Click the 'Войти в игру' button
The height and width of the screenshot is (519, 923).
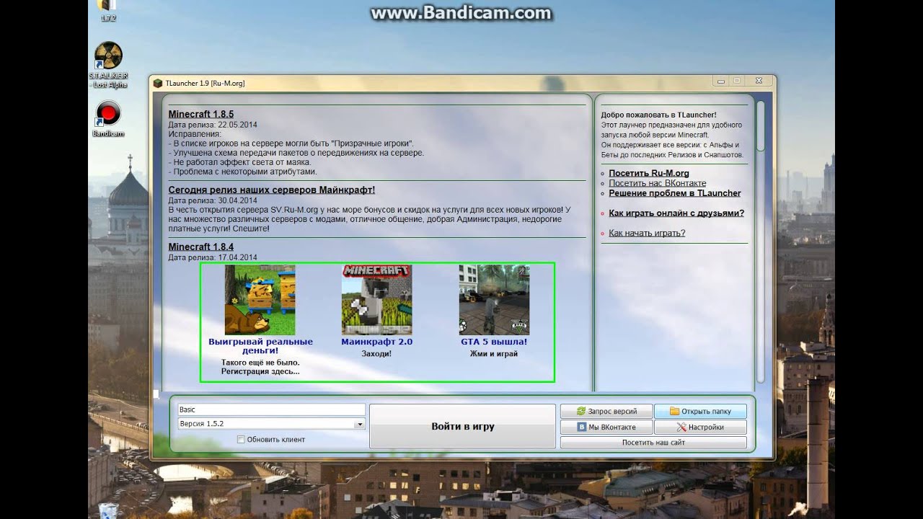(x=463, y=426)
